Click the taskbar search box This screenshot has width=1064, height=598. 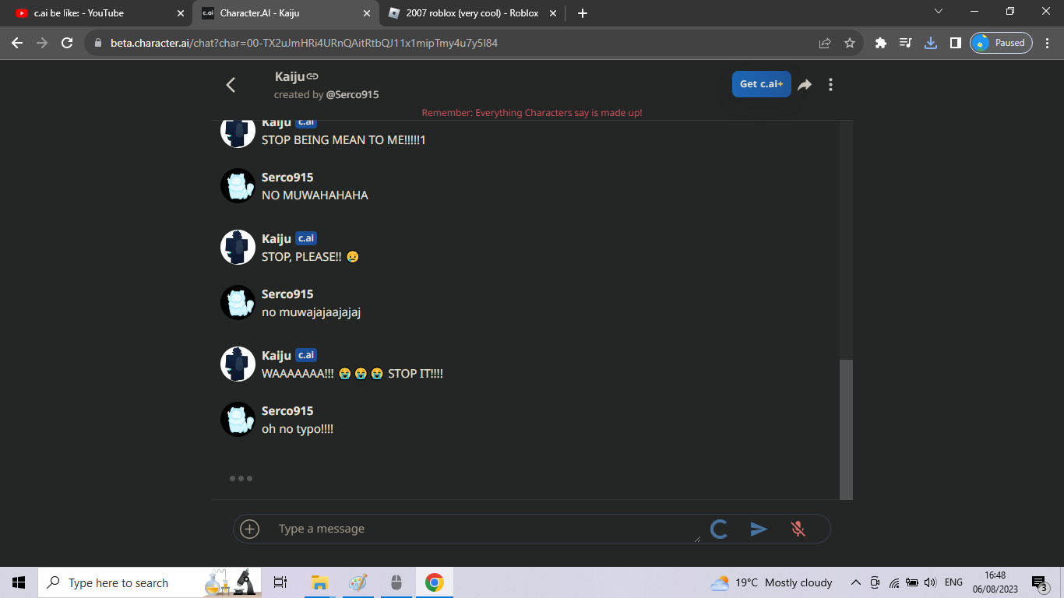[x=150, y=582]
